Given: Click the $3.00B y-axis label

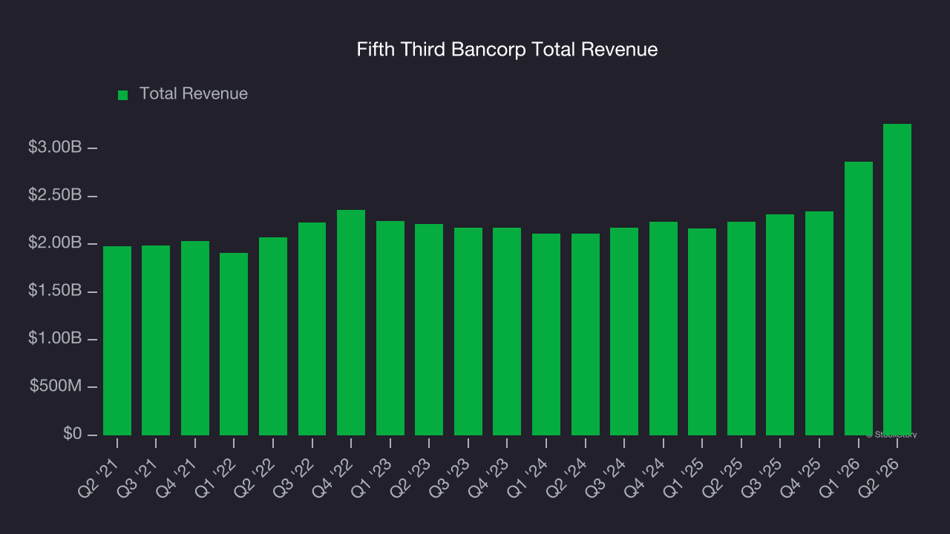Looking at the screenshot, I should [x=54, y=148].
